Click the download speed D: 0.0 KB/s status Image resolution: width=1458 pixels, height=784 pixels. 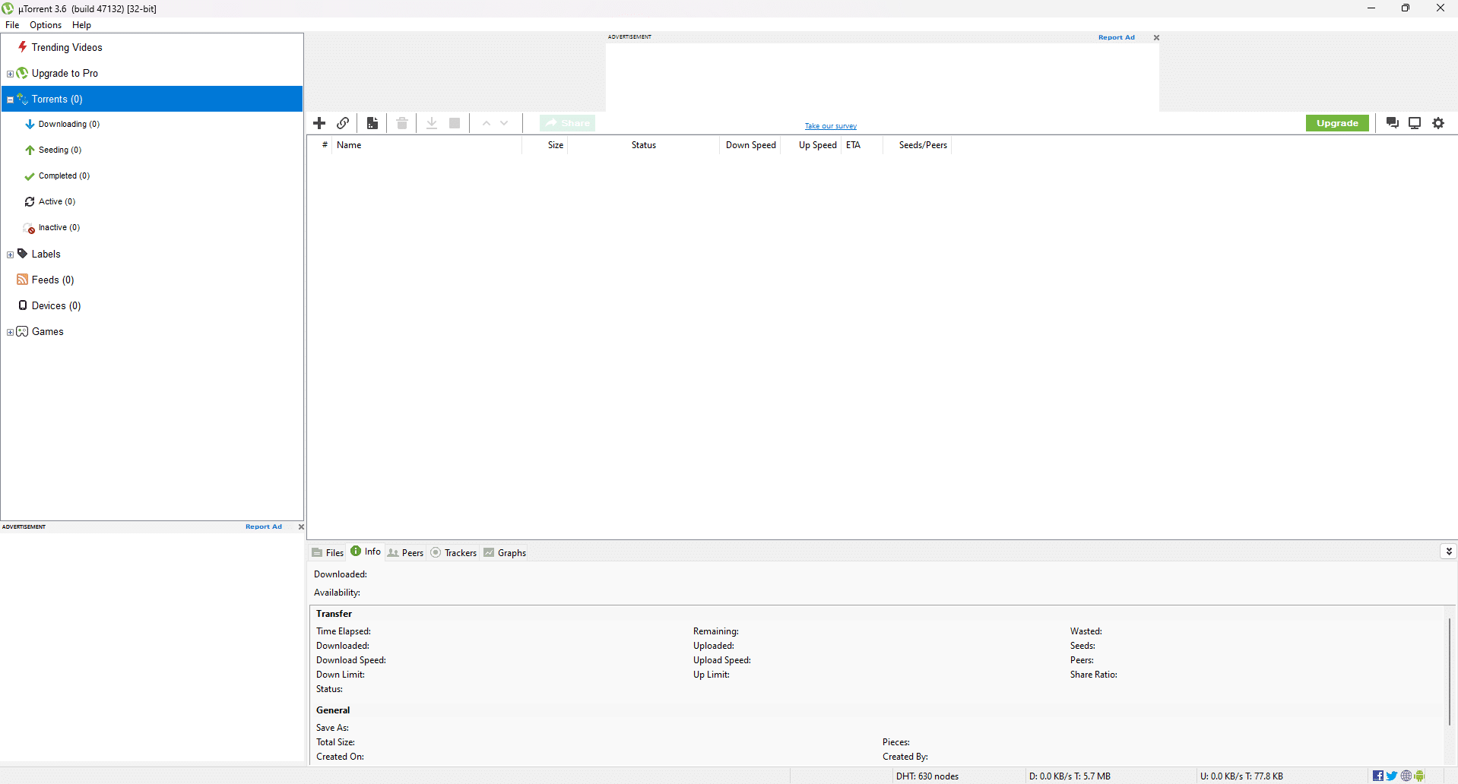(x=1070, y=776)
